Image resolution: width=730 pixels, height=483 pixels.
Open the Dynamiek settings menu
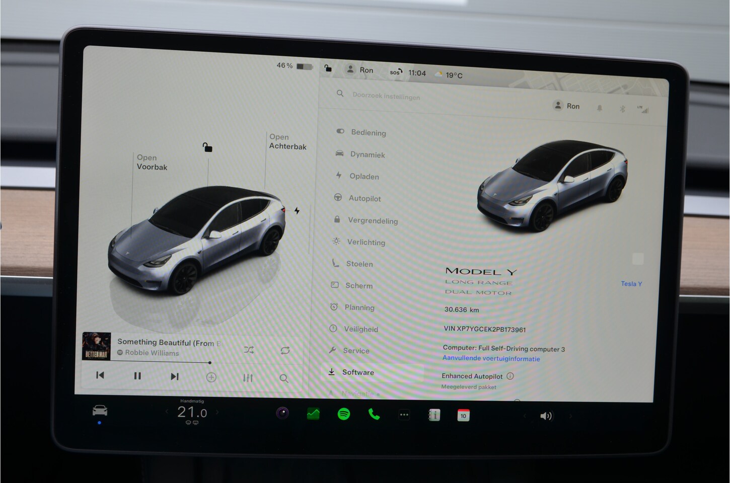click(360, 154)
